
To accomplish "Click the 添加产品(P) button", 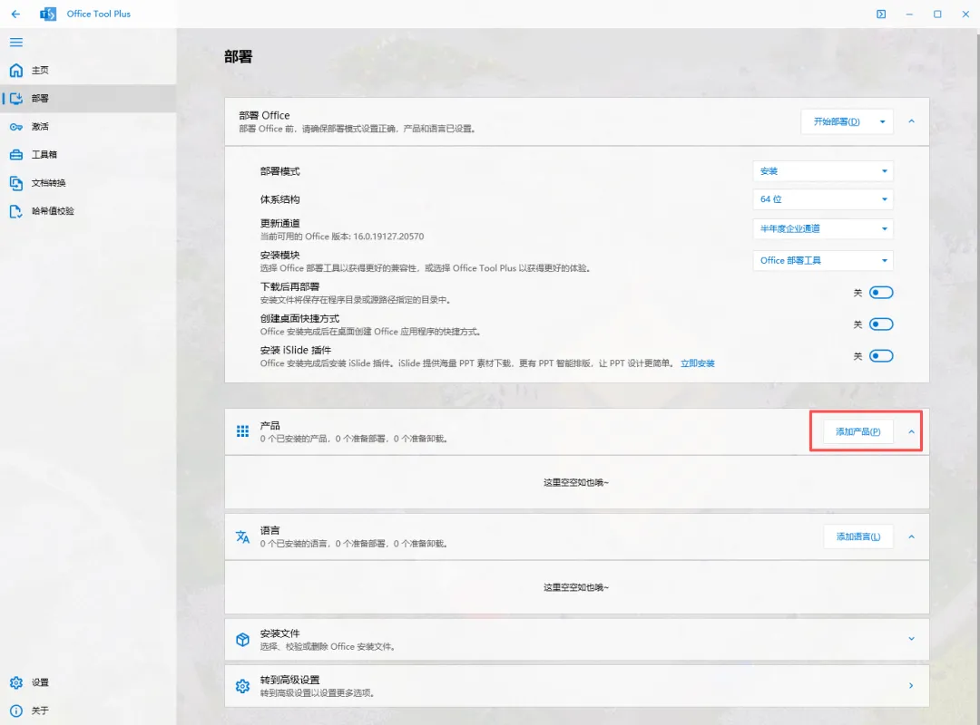I will [858, 431].
